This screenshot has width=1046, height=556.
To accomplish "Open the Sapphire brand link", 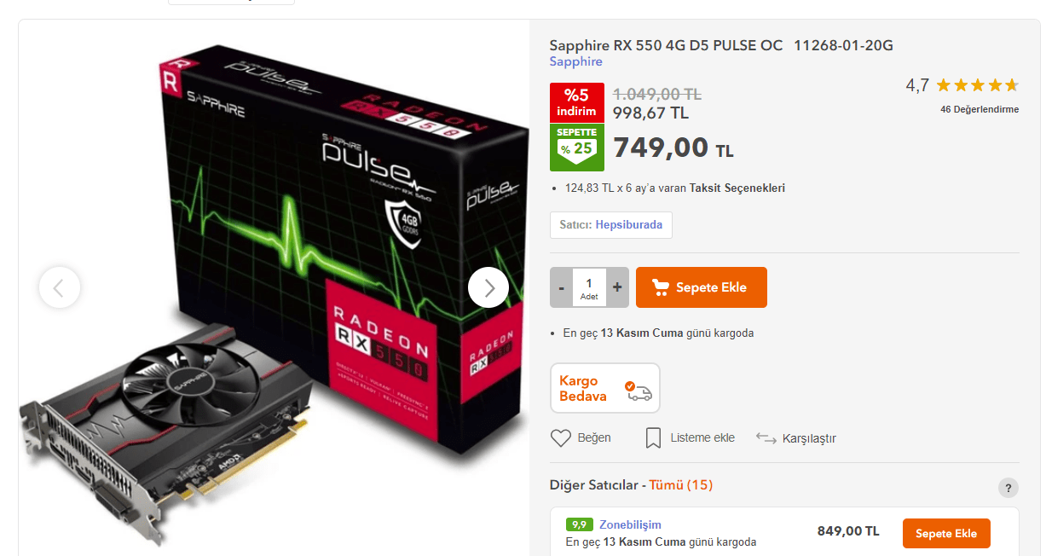I will (575, 61).
